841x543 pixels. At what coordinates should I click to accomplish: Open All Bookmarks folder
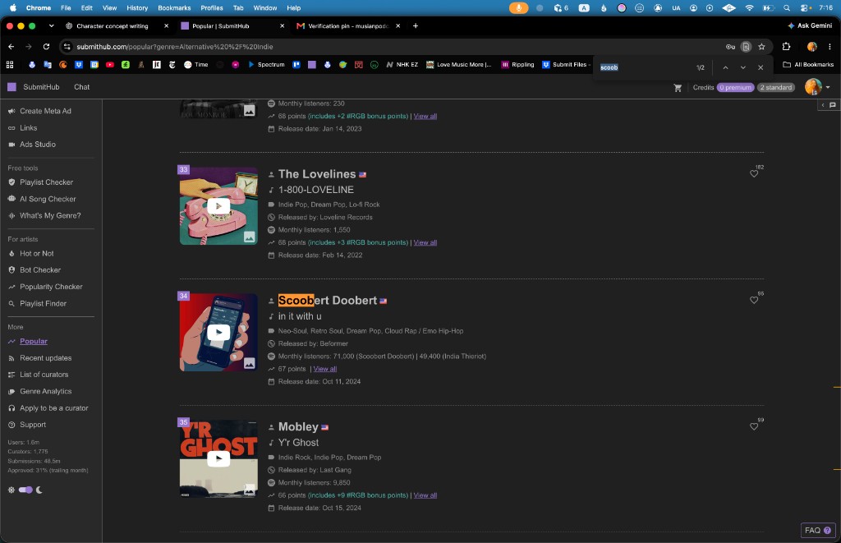(x=808, y=64)
